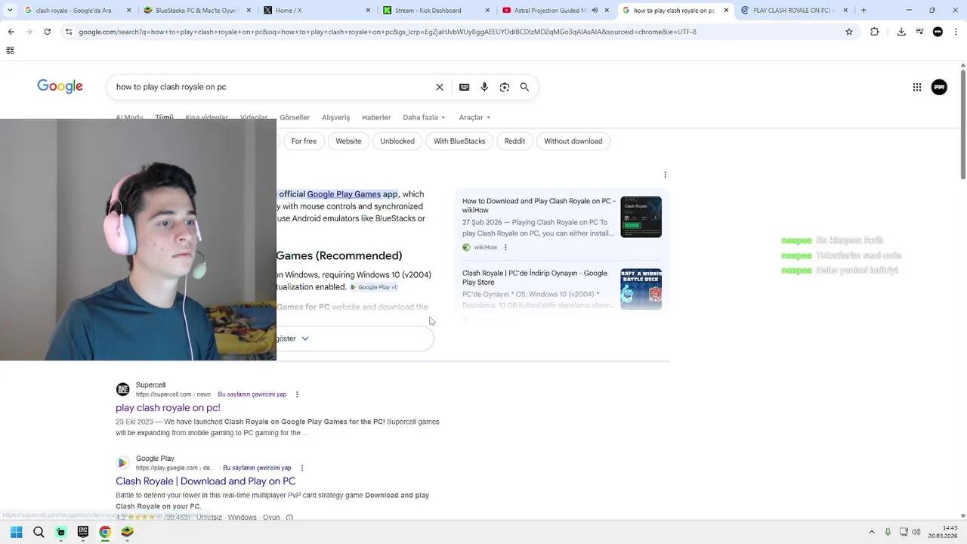Image resolution: width=967 pixels, height=544 pixels.
Task: Select the on-screen keyboard icon in search bar
Action: (464, 87)
